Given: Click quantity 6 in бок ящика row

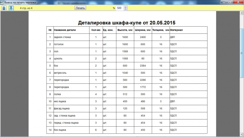Looking at the screenshot, I should (96, 130).
